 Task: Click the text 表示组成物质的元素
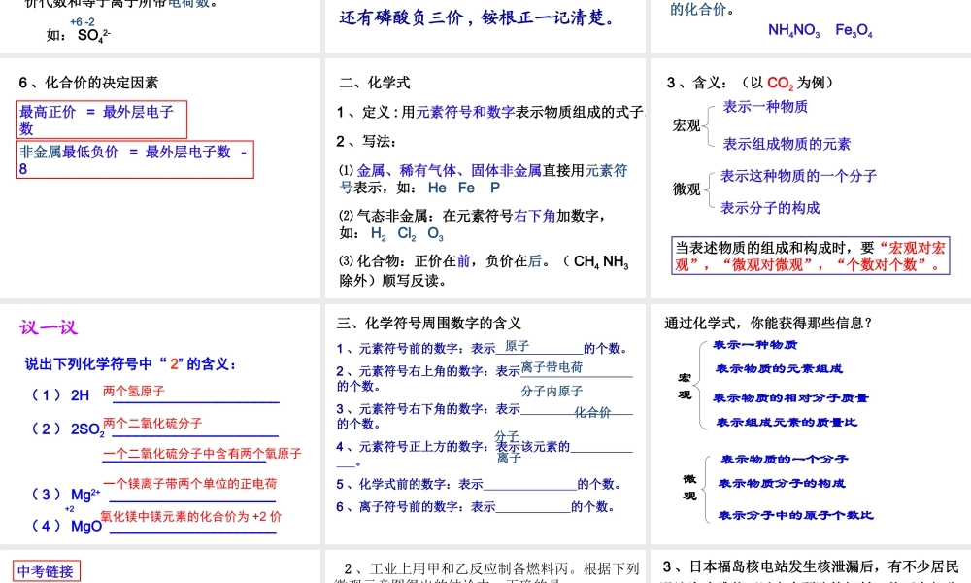click(787, 144)
